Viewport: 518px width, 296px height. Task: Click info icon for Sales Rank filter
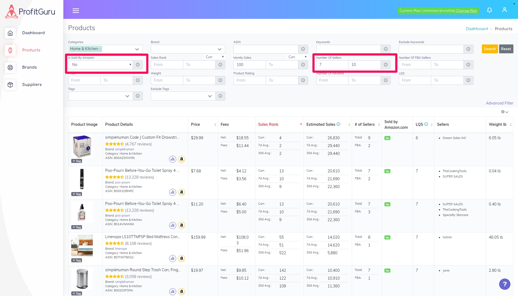[x=220, y=65]
